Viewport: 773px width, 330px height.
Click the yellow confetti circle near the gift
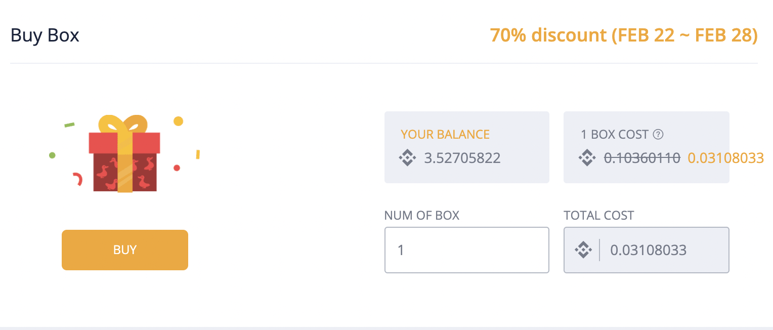[178, 121]
